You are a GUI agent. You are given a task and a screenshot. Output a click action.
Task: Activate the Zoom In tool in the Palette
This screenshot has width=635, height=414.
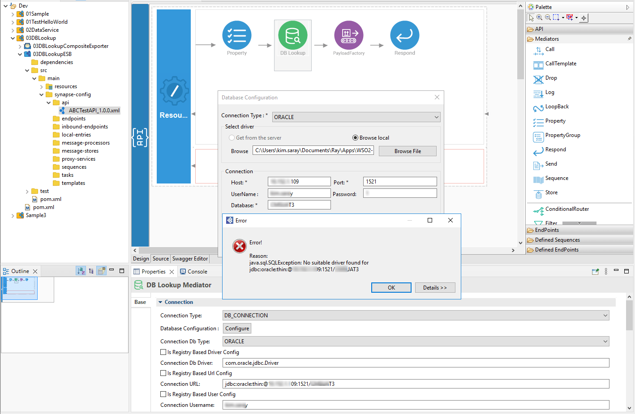coord(540,17)
